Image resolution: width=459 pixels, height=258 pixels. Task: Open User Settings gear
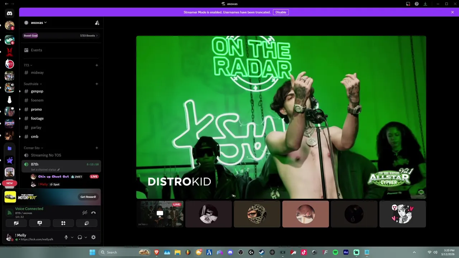94,237
